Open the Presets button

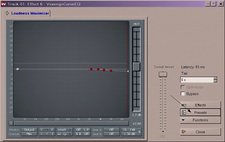(200, 112)
